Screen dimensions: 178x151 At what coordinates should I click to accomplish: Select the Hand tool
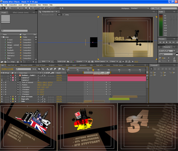coord(7,8)
